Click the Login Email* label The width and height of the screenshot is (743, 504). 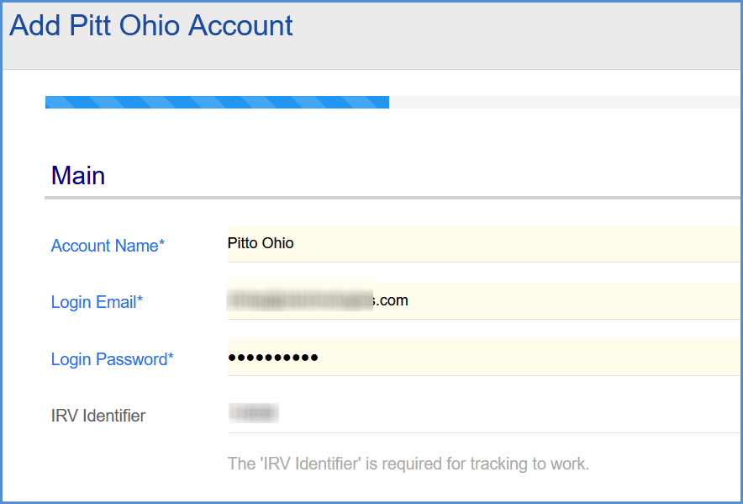click(97, 302)
